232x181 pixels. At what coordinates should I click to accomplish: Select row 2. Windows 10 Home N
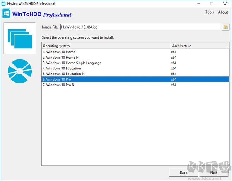coord(135,58)
